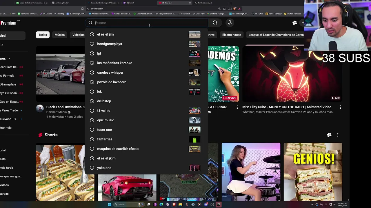The height and width of the screenshot is (208, 371).
Task: Select suggestion 'el es el jim'
Action: pos(146,34)
